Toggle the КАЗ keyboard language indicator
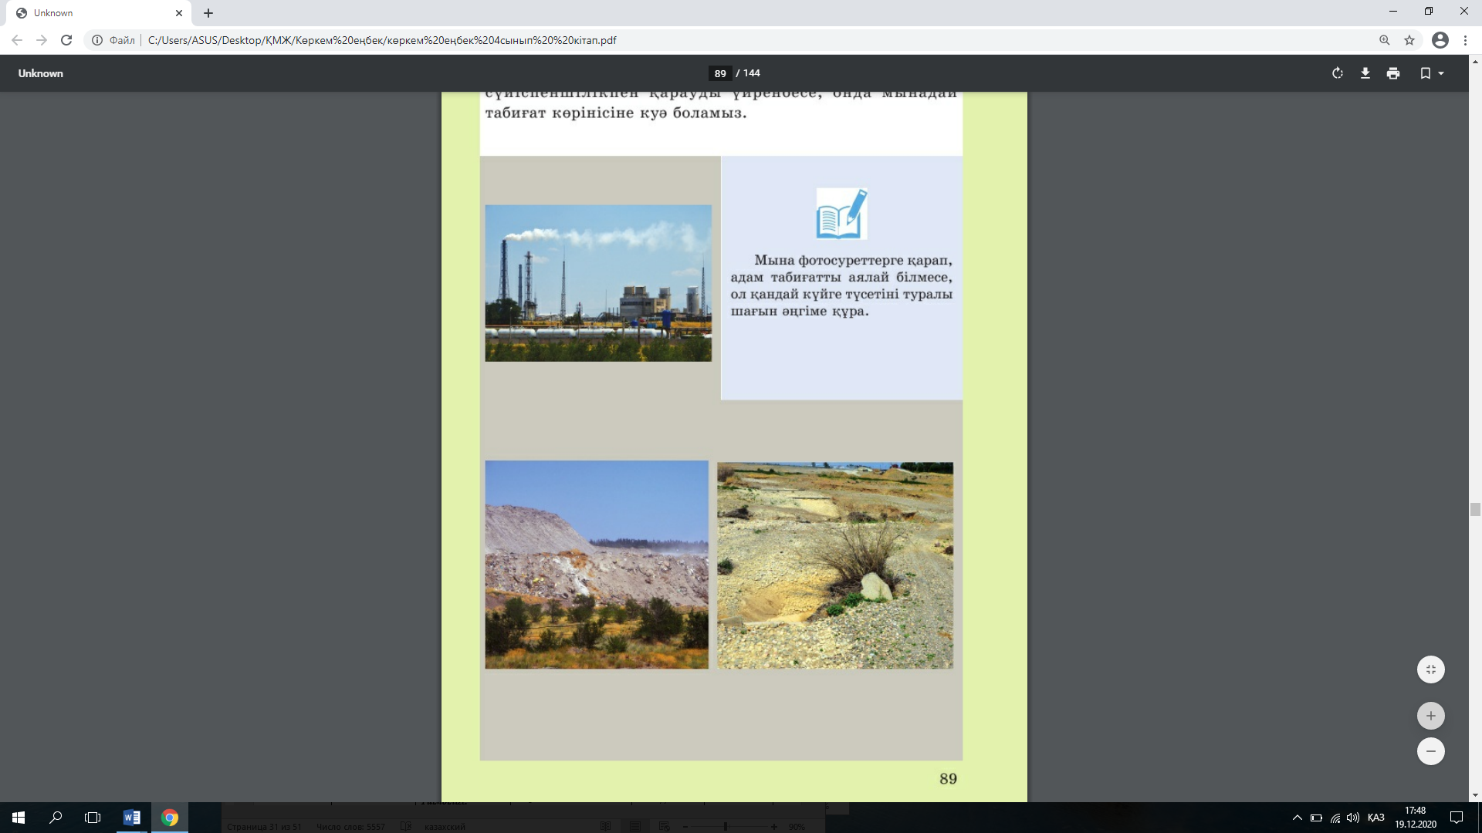The width and height of the screenshot is (1482, 833). tap(1375, 818)
